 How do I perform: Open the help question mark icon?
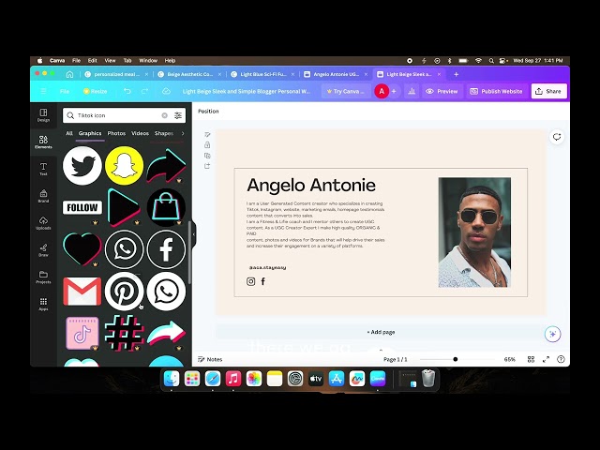pyautogui.click(x=561, y=359)
